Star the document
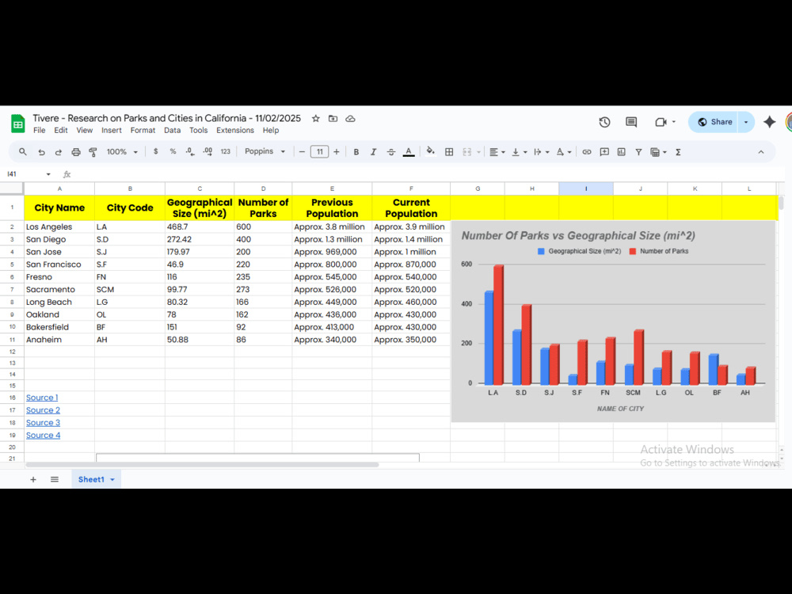792x594 pixels. [x=316, y=118]
